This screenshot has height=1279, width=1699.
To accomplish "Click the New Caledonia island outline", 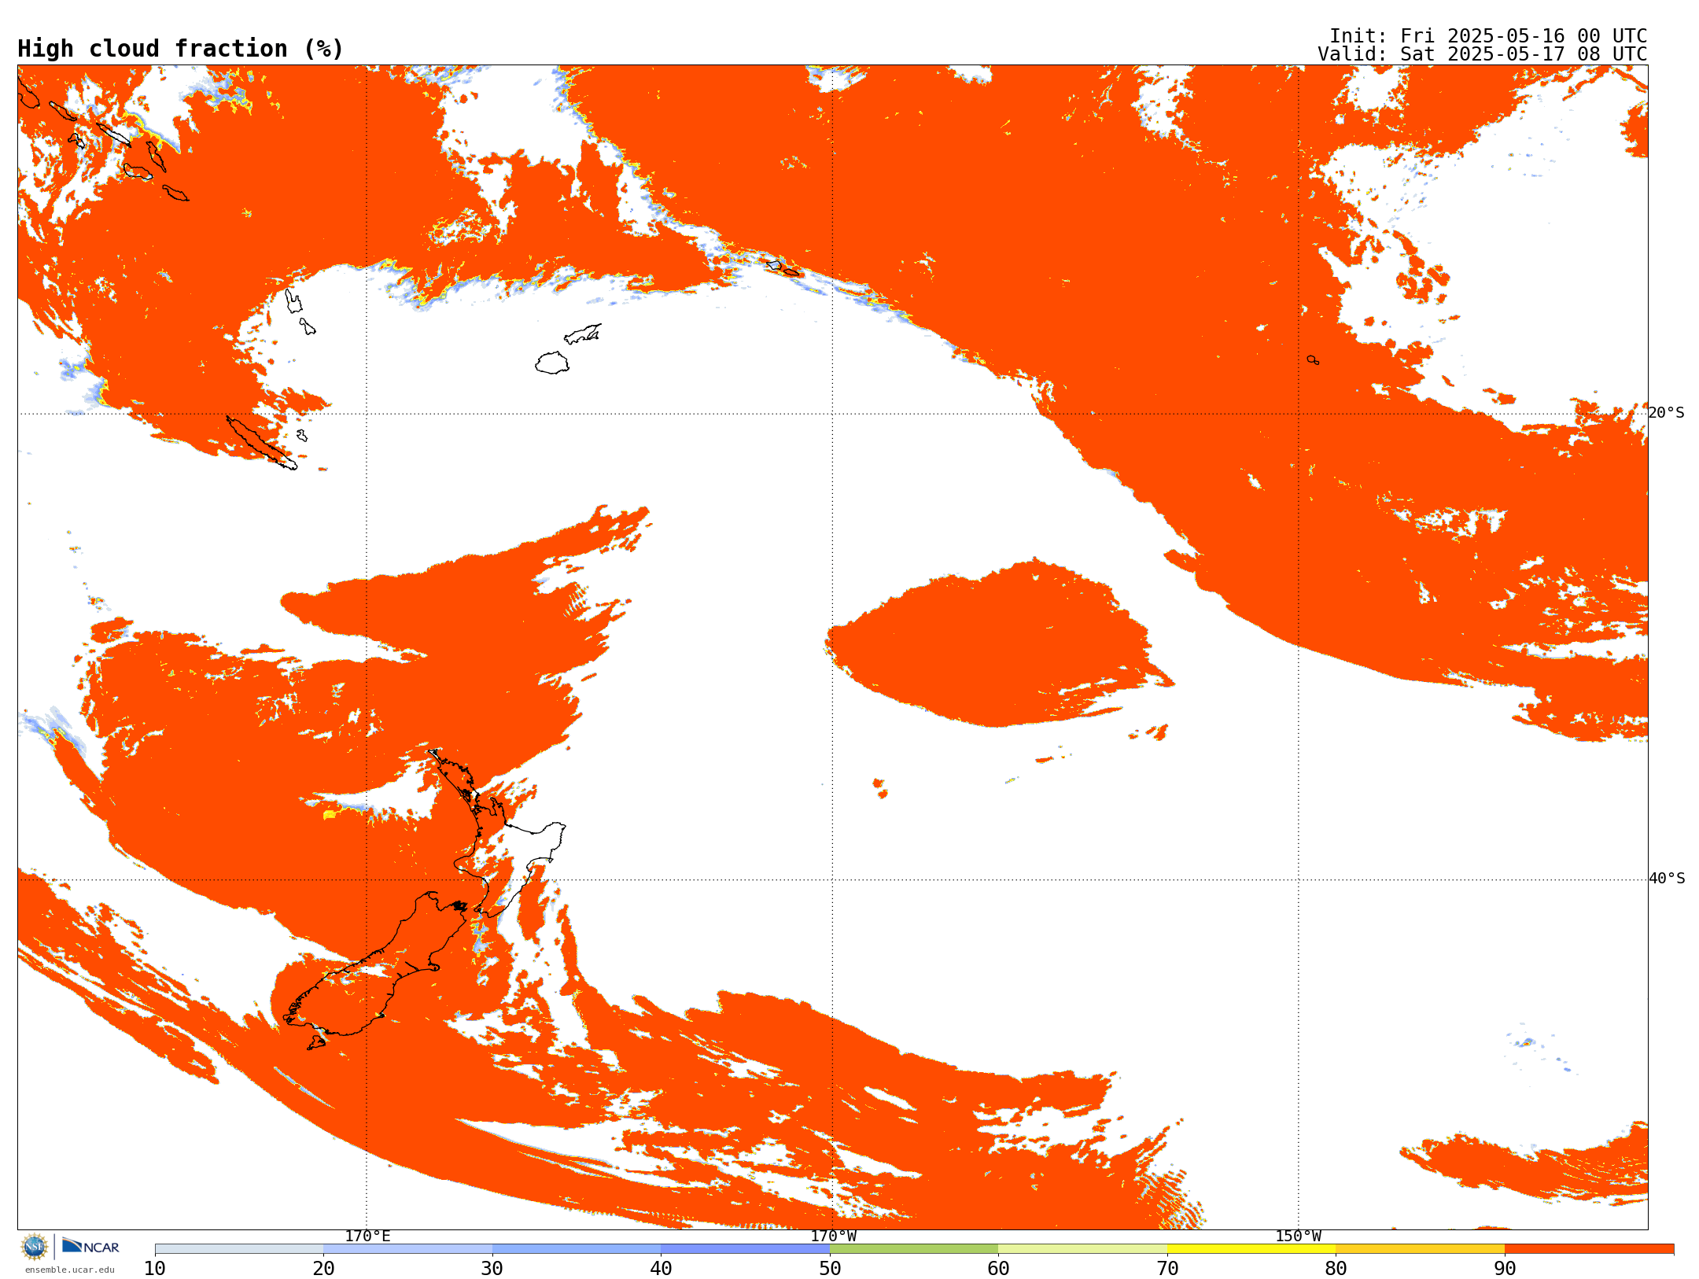I will tap(261, 443).
